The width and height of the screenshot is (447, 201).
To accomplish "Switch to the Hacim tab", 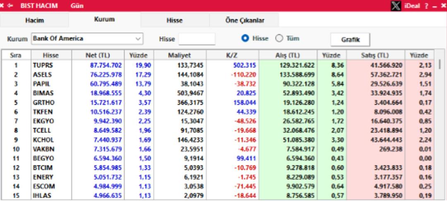I will pos(34,21).
